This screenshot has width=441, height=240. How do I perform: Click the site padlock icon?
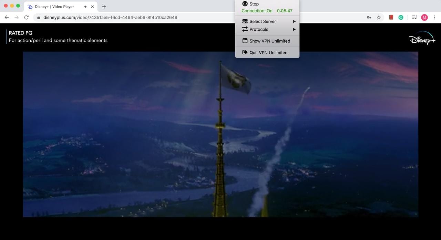(39, 18)
